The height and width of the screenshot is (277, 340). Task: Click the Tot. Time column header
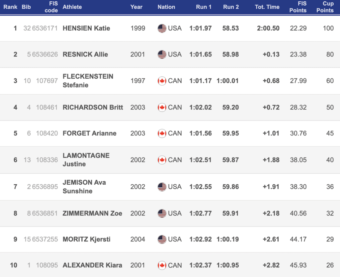point(267,7)
